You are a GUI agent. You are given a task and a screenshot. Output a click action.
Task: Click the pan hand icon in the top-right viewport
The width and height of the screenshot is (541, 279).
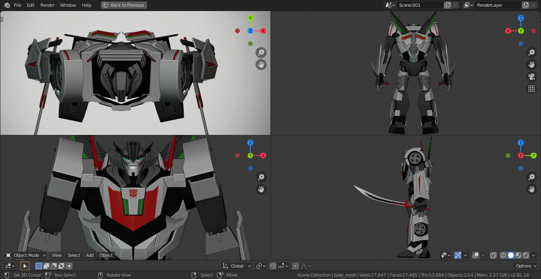pos(531,65)
